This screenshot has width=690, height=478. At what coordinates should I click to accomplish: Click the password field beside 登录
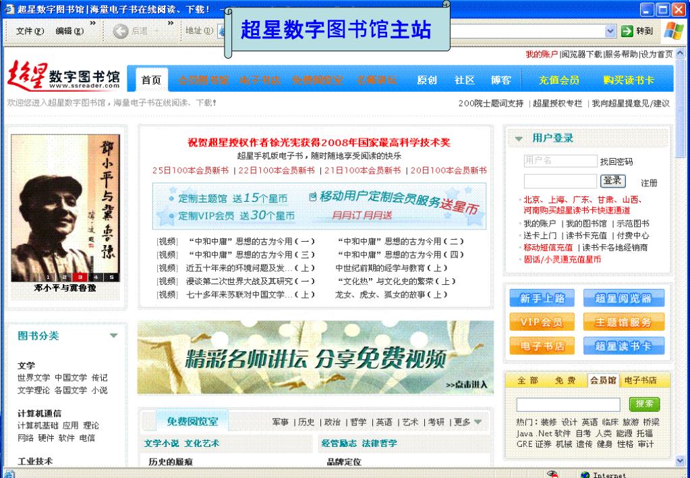[x=560, y=181]
